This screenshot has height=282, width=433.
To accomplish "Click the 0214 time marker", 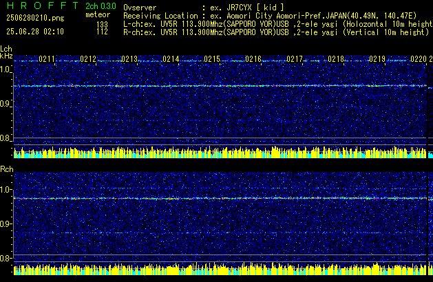I will pos(171,59).
